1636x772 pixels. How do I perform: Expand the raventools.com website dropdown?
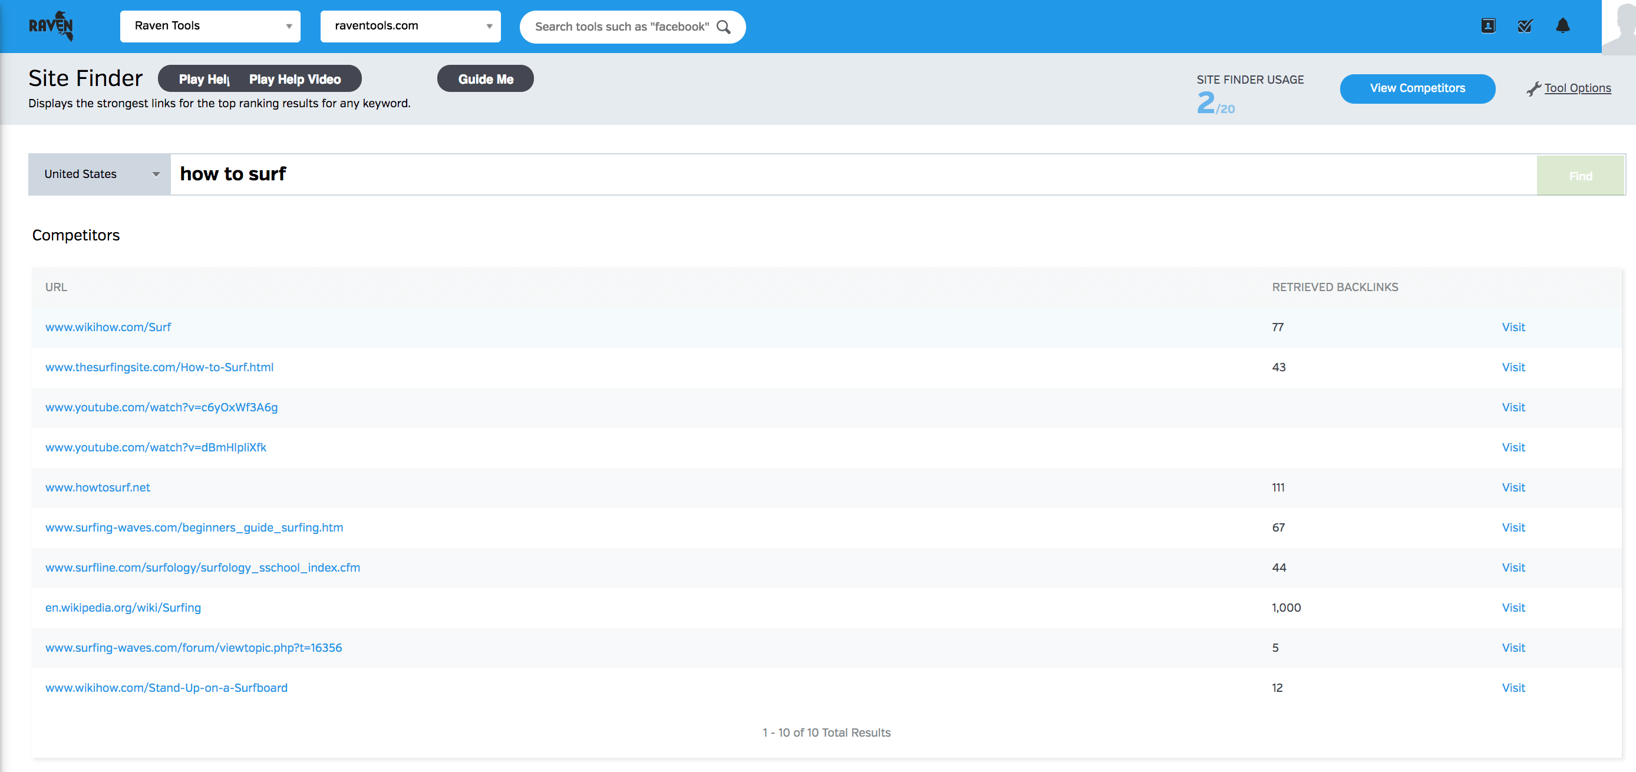410,26
